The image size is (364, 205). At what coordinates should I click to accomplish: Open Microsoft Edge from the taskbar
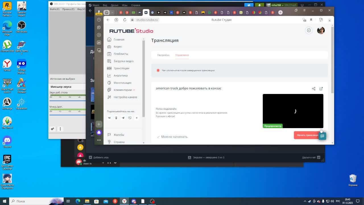tap(78, 201)
